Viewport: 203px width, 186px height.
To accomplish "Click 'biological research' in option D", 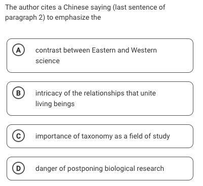I will (134, 169).
